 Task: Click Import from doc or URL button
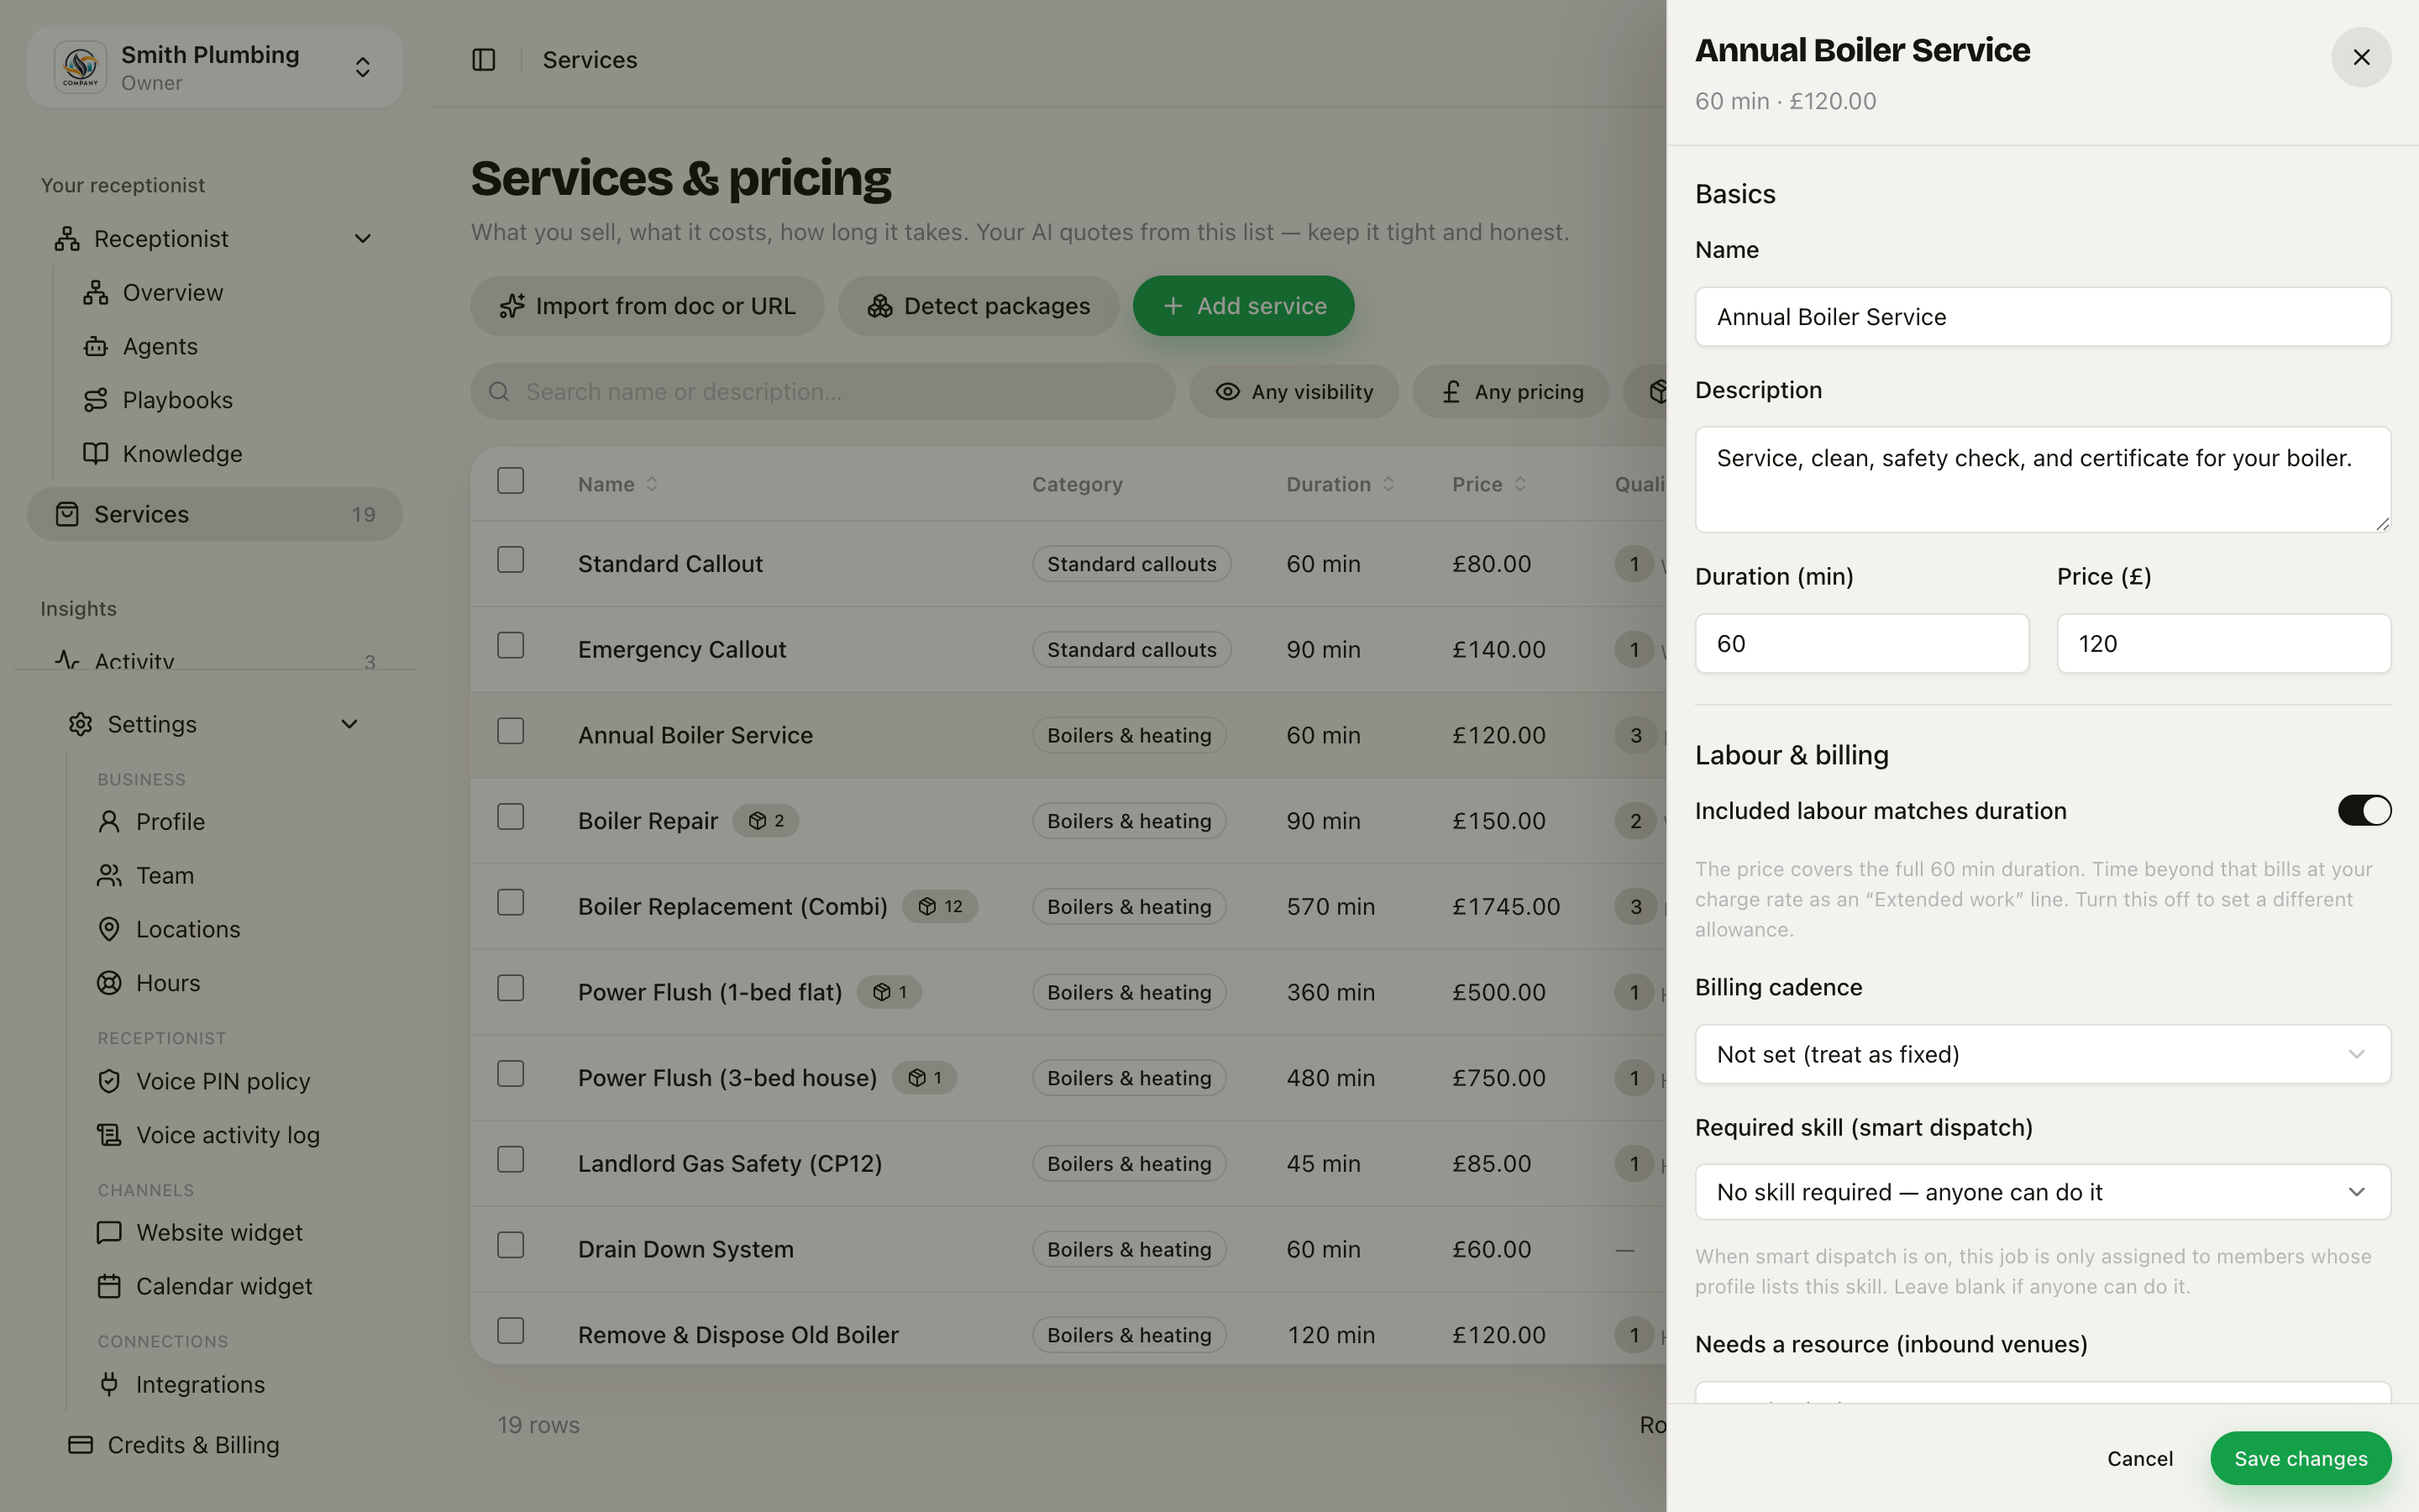[x=648, y=306]
